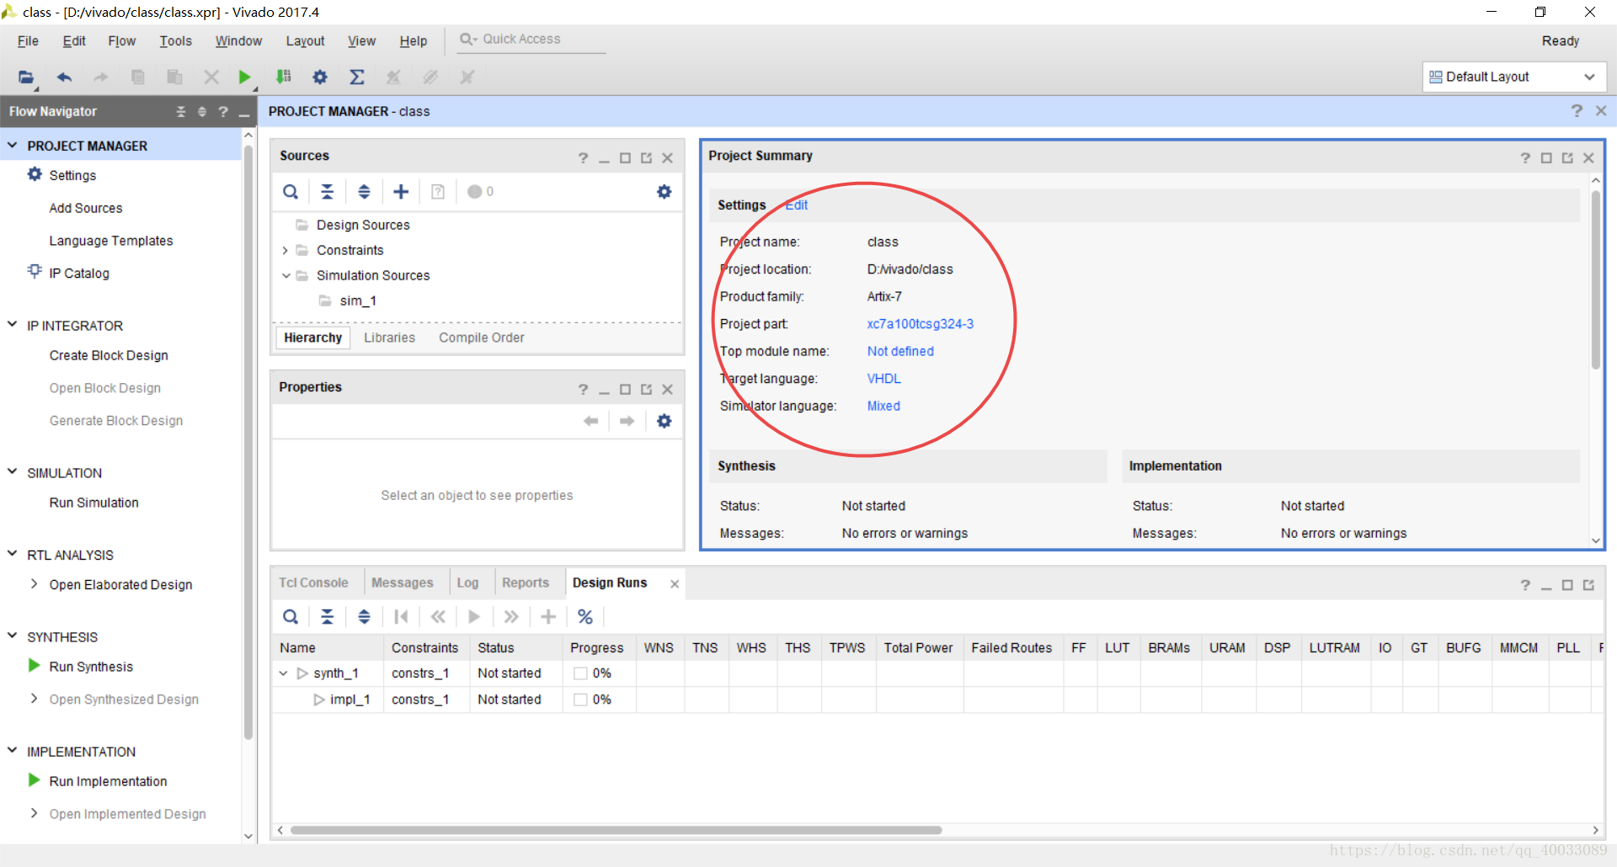This screenshot has height=867, width=1617.
Task: Collapse the IP INTEGRATOR section
Action: click(13, 324)
